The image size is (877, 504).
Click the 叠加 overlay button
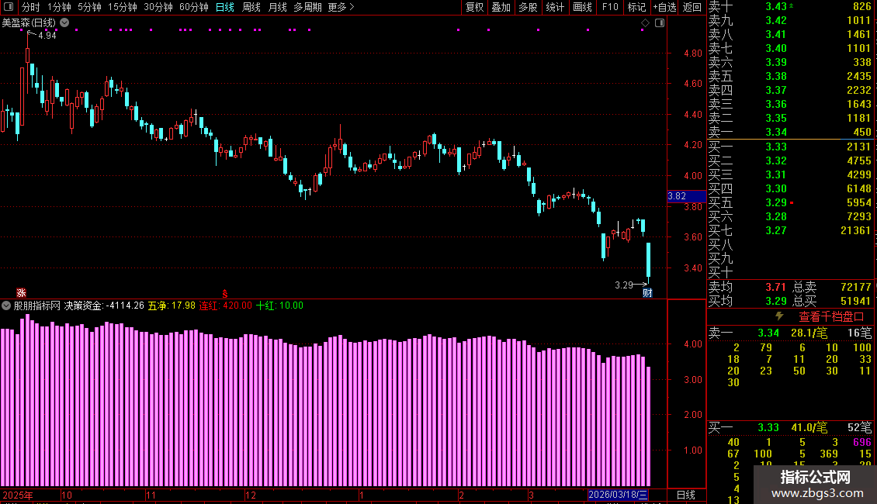501,7
